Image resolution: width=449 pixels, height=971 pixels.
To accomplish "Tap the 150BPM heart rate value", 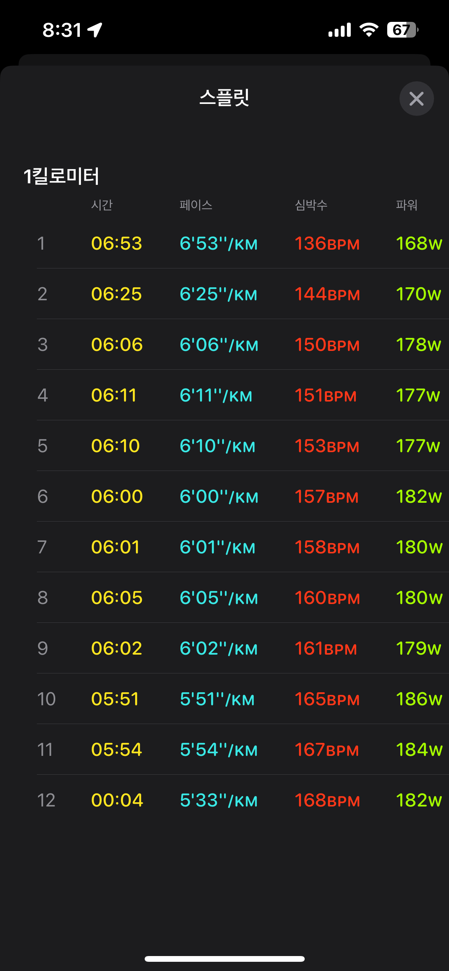I will coord(327,345).
